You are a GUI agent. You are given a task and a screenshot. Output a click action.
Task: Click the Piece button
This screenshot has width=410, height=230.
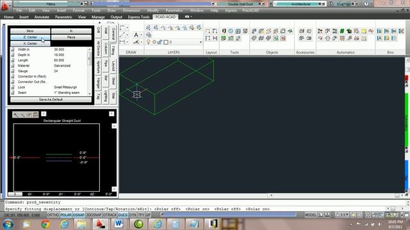tap(71, 37)
